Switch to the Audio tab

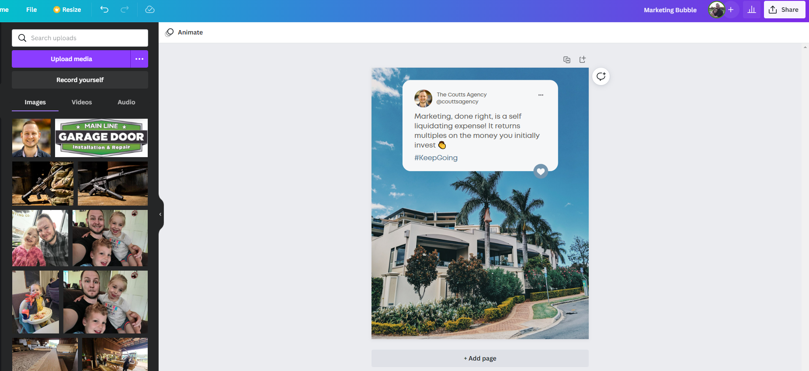[x=126, y=102]
